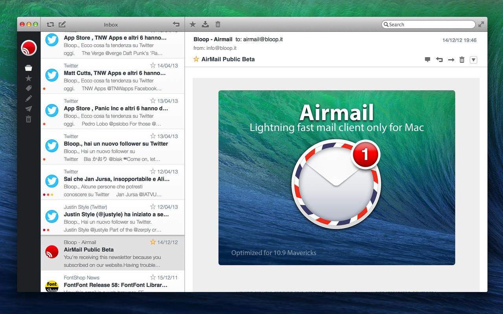Open the Drafts pencil icon in sidebar

pos(28,99)
